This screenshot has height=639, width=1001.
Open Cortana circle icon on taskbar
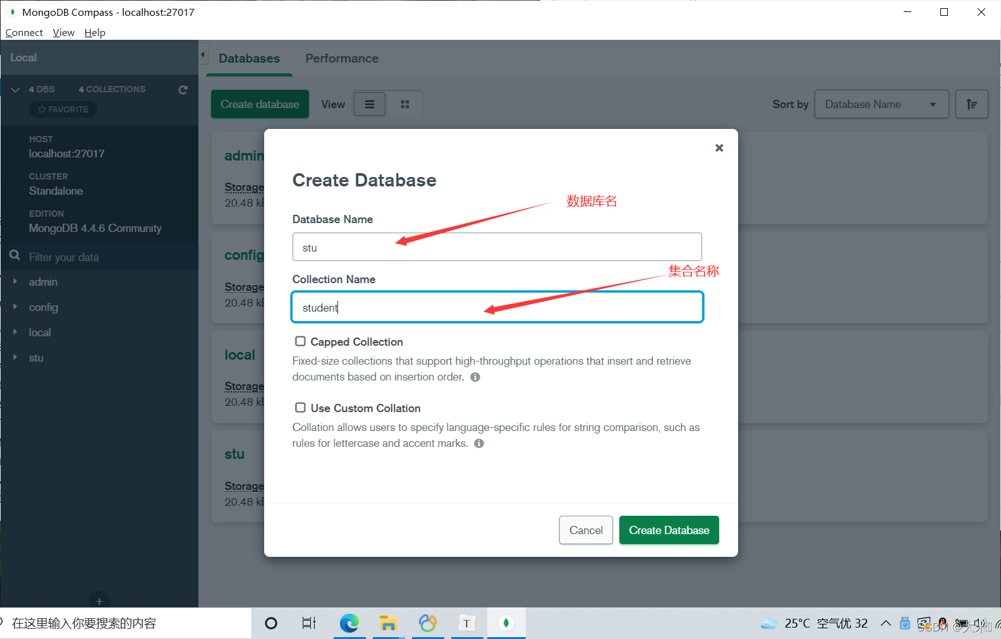(x=271, y=623)
